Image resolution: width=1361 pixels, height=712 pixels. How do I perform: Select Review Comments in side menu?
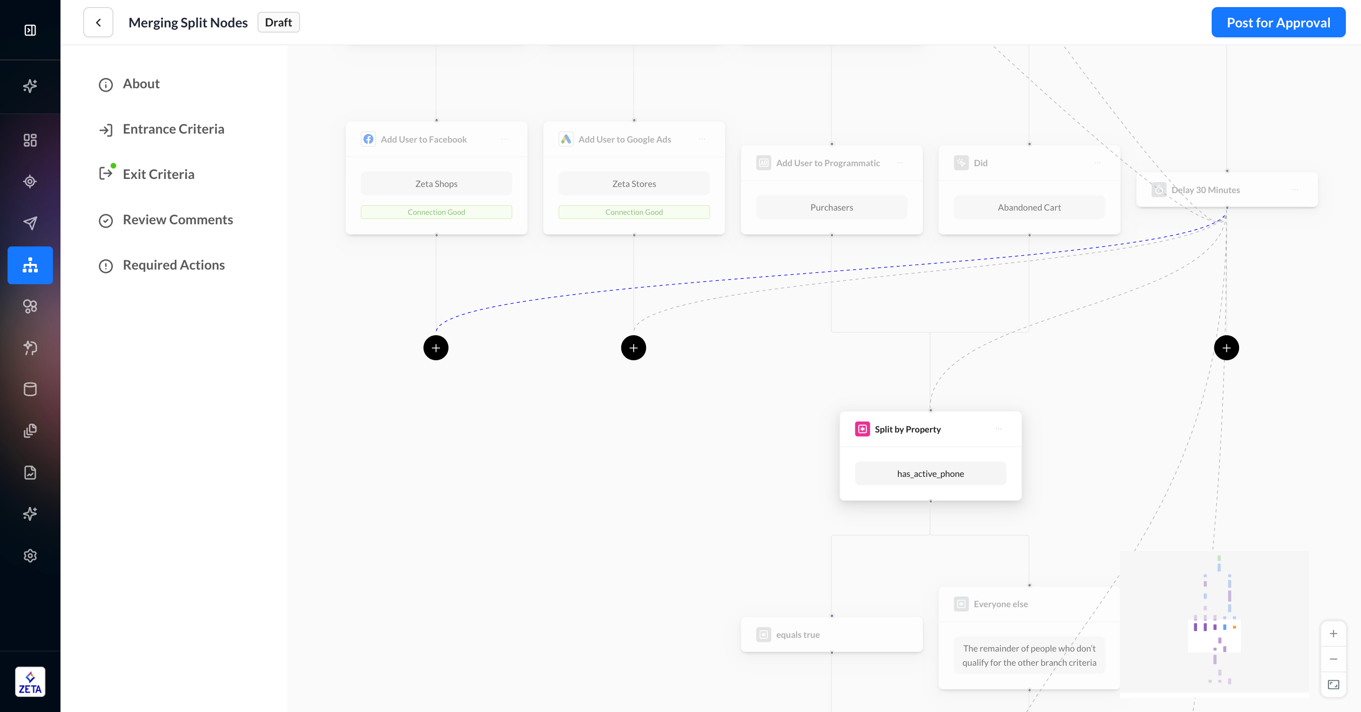178,220
